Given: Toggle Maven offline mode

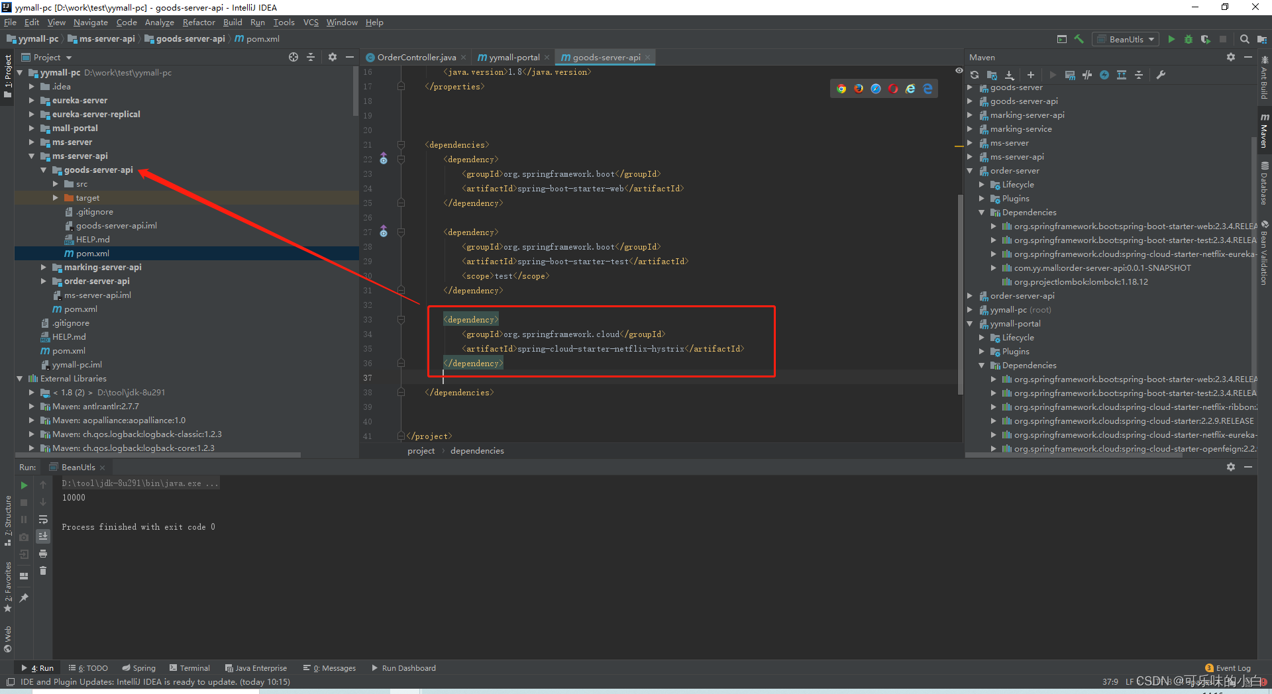Looking at the screenshot, I should 1087,75.
